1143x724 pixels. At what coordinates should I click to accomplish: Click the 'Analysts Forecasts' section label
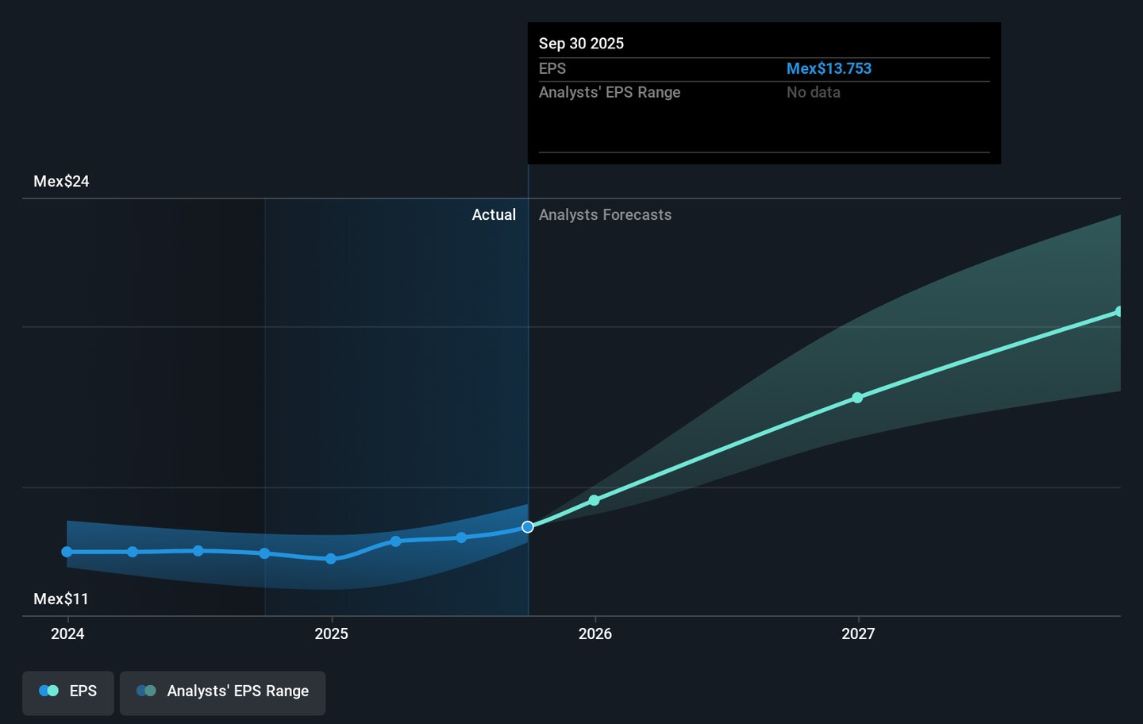tap(605, 215)
